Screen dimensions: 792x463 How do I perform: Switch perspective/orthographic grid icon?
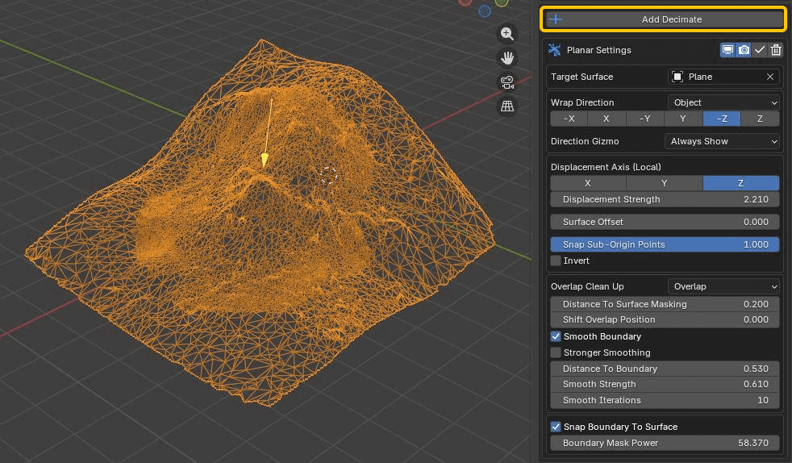(x=507, y=106)
